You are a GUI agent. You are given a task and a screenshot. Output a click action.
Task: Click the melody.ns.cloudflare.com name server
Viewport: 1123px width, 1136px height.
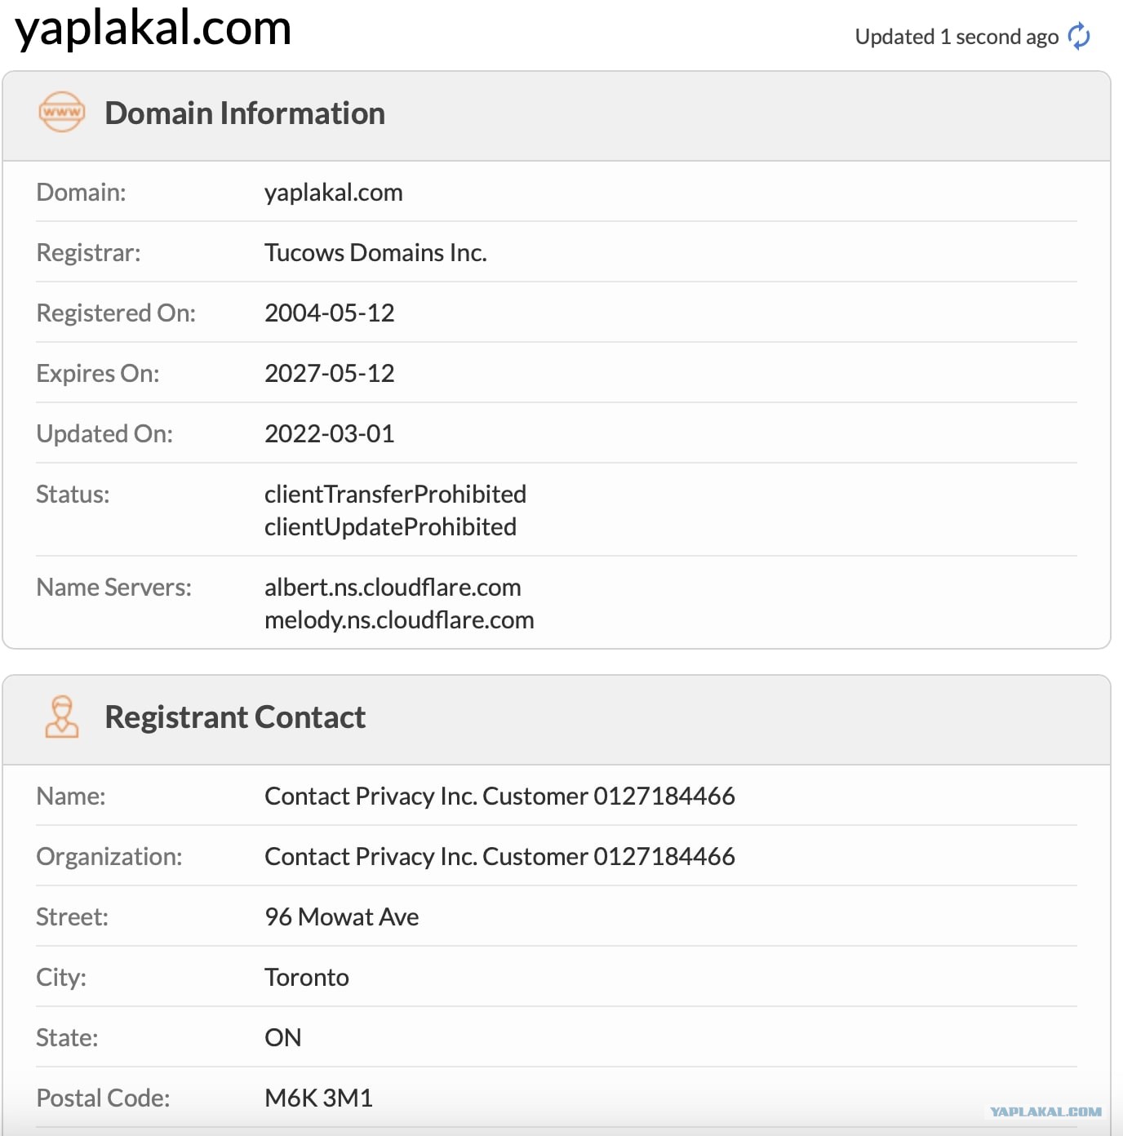click(x=399, y=619)
